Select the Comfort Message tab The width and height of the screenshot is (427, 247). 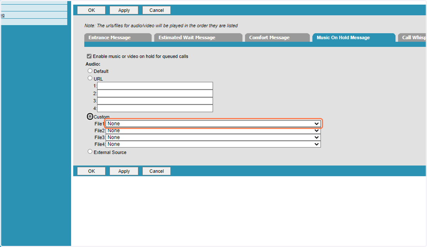[x=277, y=37]
